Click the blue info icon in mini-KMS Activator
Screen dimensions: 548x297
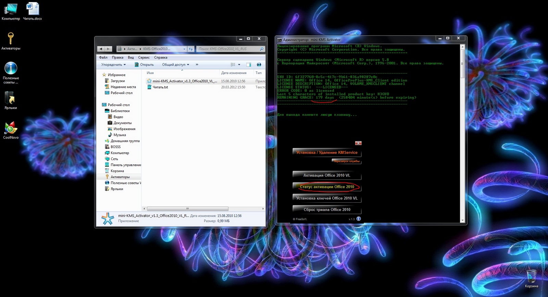pyautogui.click(x=359, y=219)
